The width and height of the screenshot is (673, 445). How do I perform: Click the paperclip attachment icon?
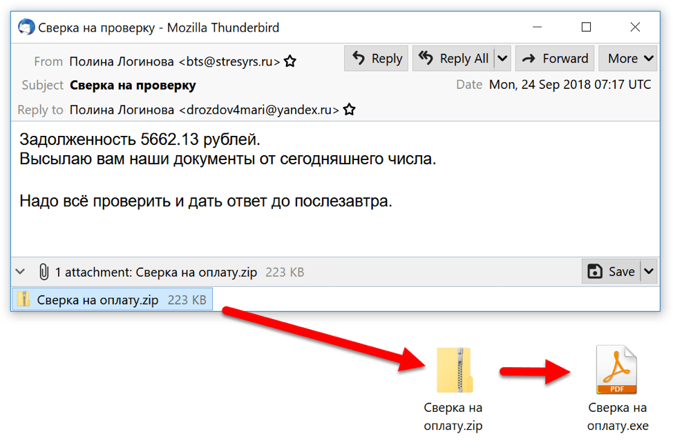pos(44,272)
